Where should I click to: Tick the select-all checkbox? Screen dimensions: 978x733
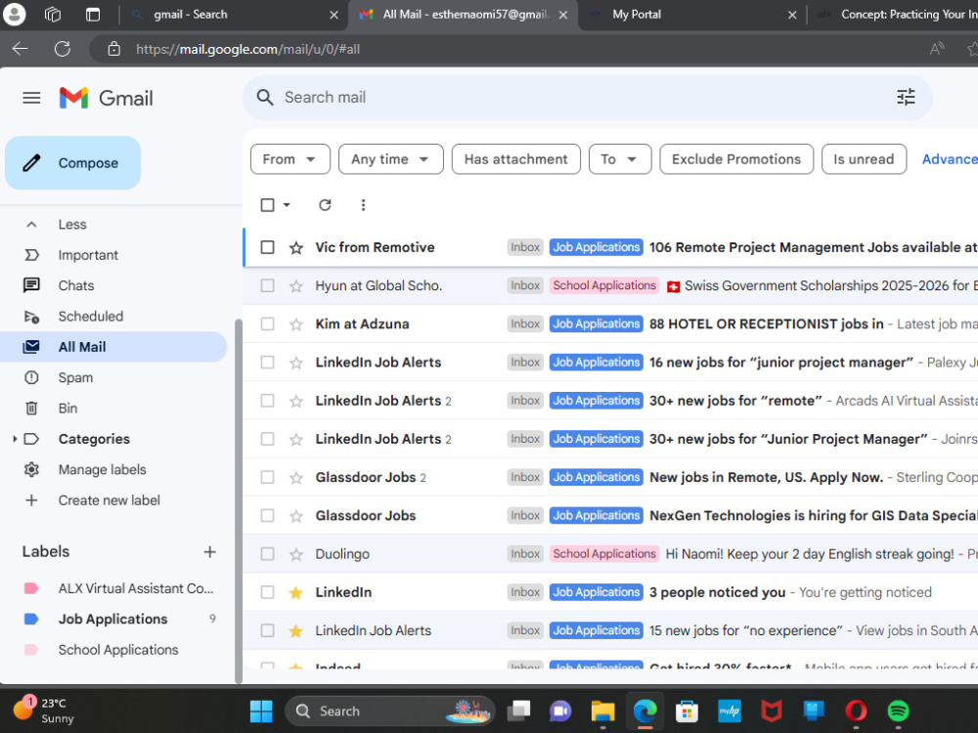point(268,205)
